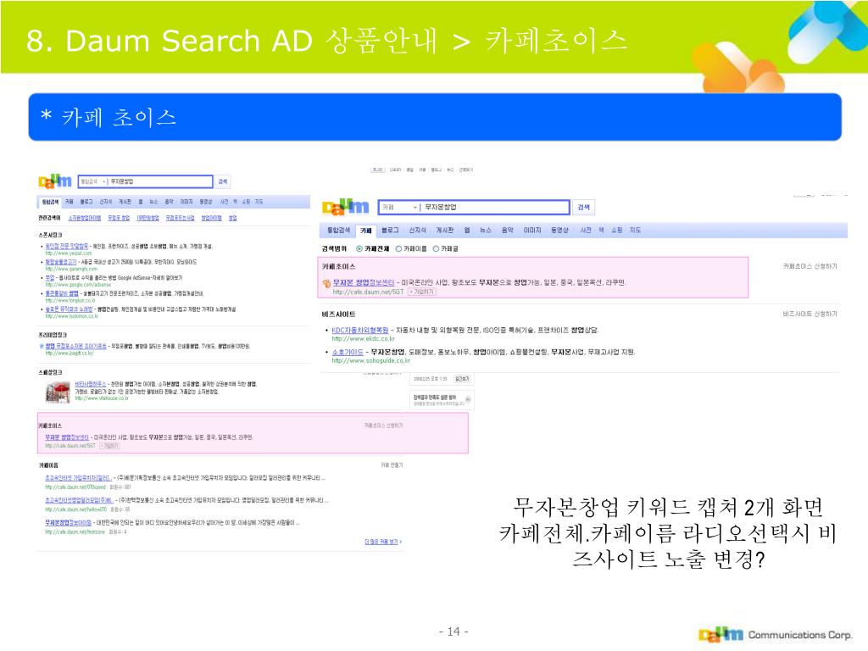This screenshot has width=868, height=651.
Task: Click the Daum Communications Corp. footer logo
Action: (776, 634)
